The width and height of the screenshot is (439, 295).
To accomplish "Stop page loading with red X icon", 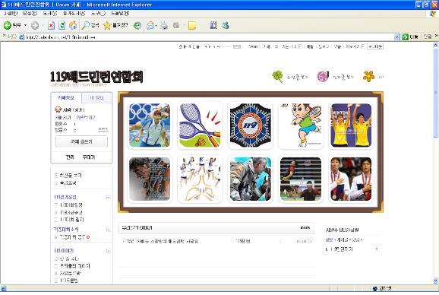I will (51, 26).
